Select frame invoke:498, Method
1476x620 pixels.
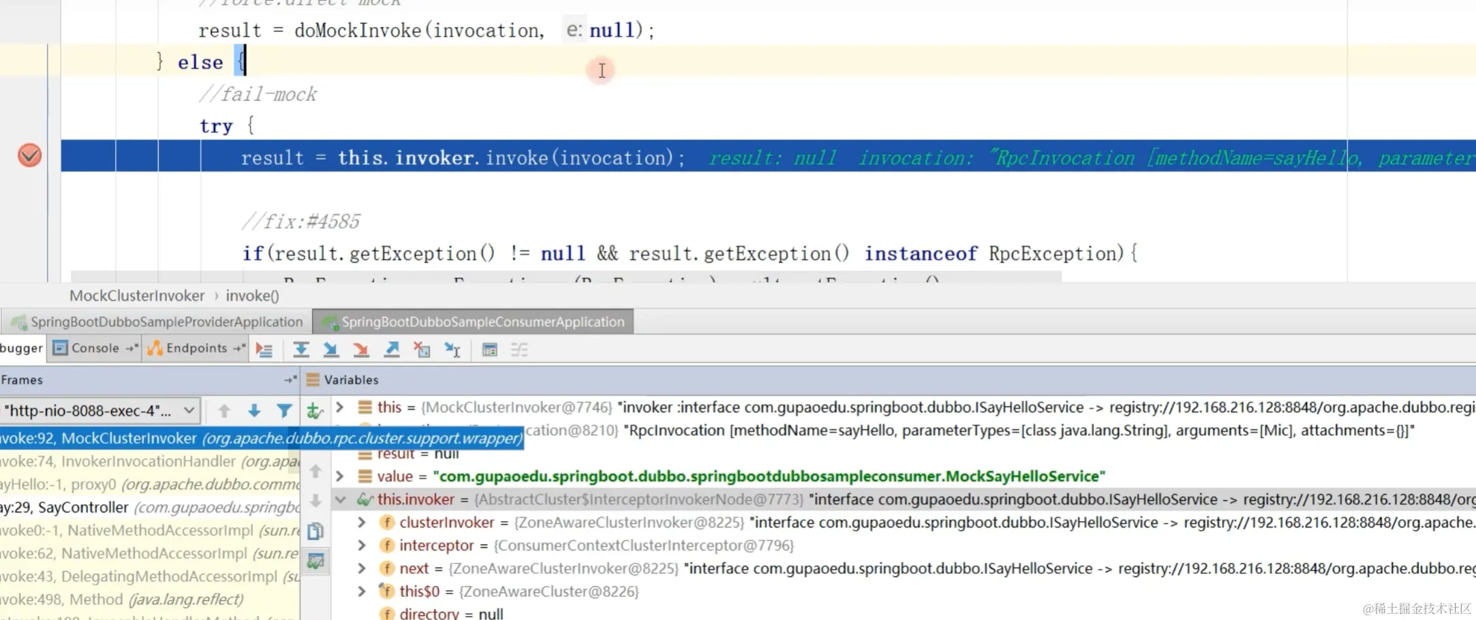[150, 600]
